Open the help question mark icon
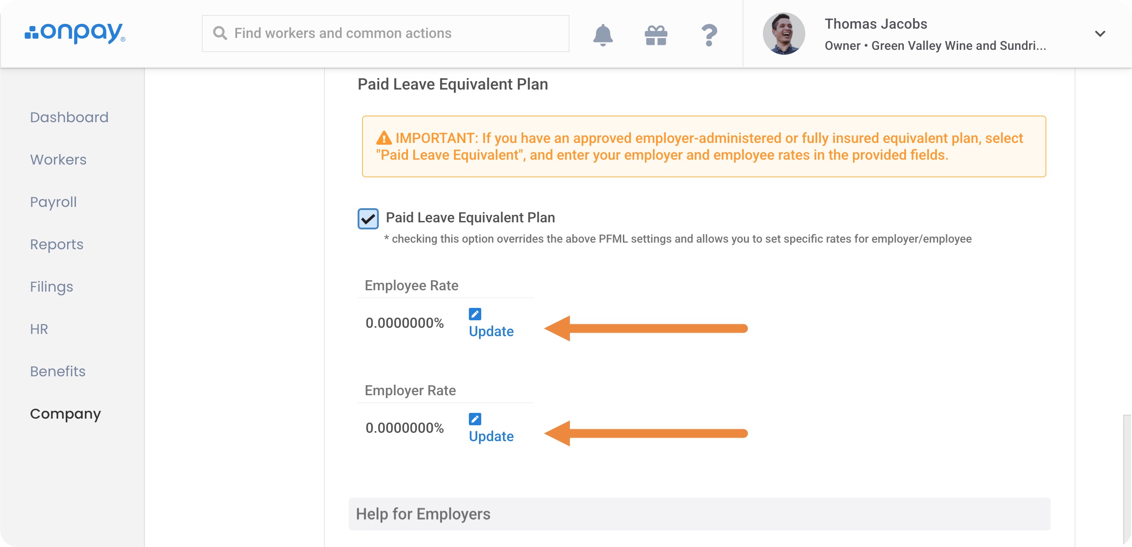Image resolution: width=1132 pixels, height=547 pixels. tap(709, 34)
